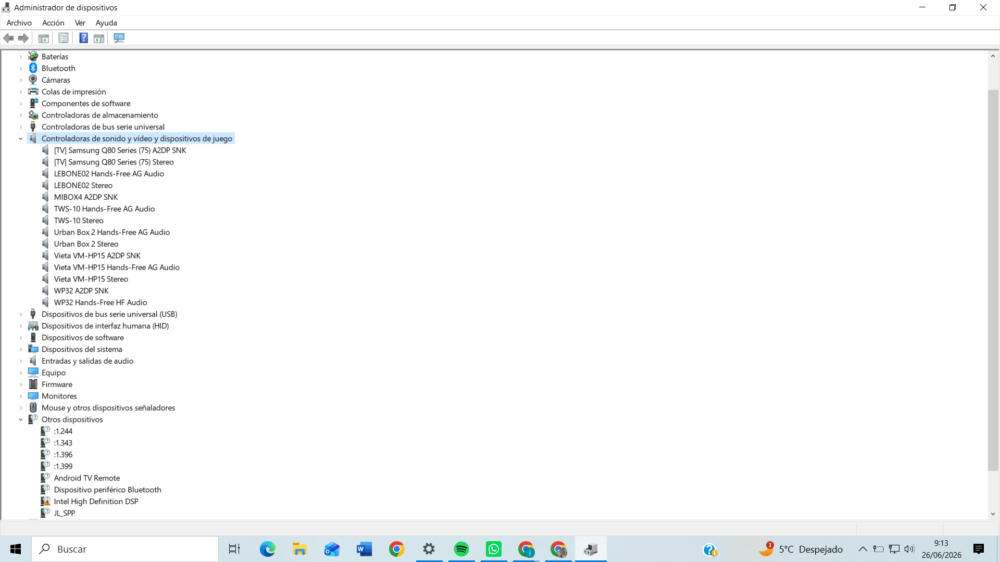1000x562 pixels.
Task: Select TWS-10 Stereo device
Action: coord(79,220)
